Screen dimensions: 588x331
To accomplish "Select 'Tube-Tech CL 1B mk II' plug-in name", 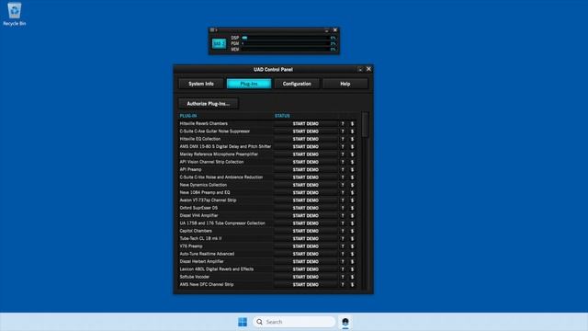I will [x=200, y=239].
